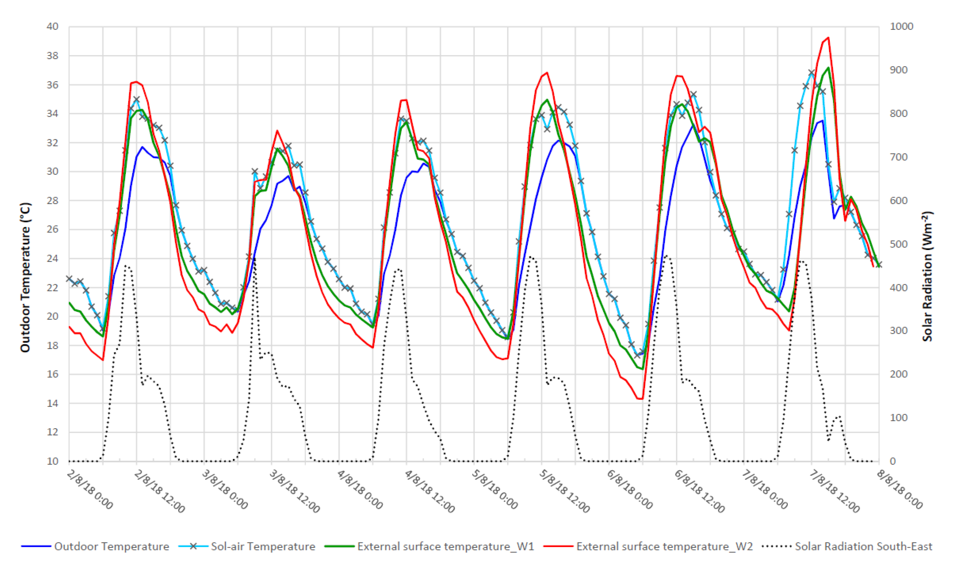Click the cyan Sol-air legend cross marker
Screen dimensions: 964x566
pyautogui.click(x=194, y=546)
